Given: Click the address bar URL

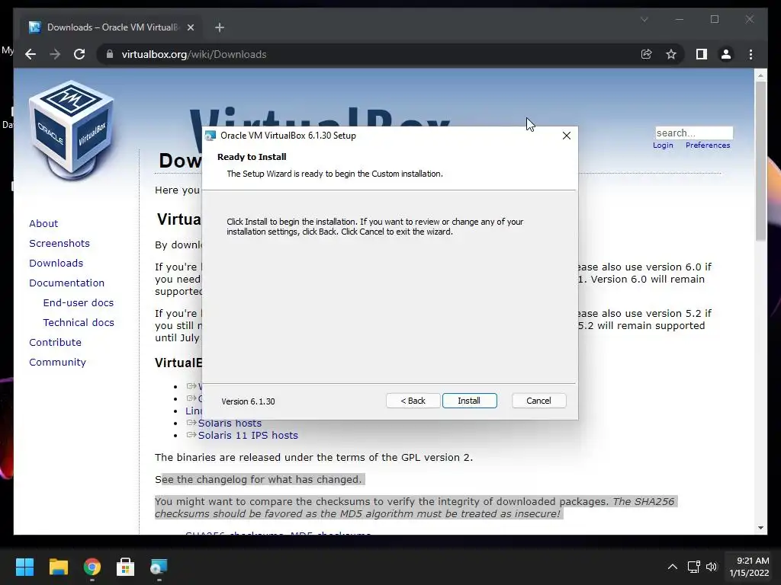Looking at the screenshot, I should pyautogui.click(x=194, y=54).
